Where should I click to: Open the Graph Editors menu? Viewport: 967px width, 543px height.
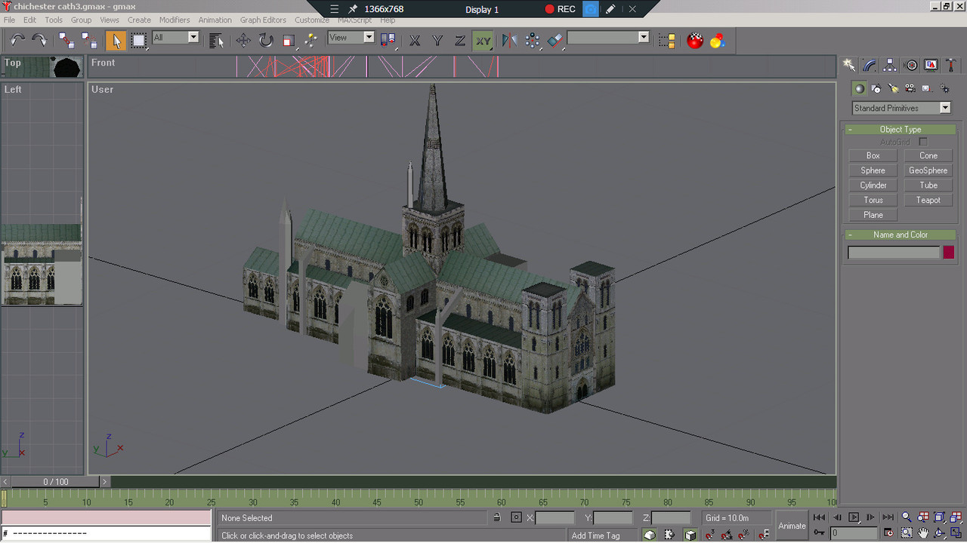pyautogui.click(x=263, y=20)
